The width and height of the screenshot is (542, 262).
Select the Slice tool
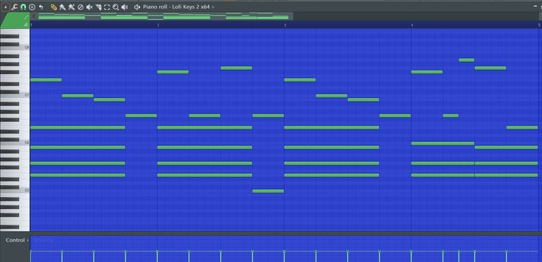coord(99,7)
